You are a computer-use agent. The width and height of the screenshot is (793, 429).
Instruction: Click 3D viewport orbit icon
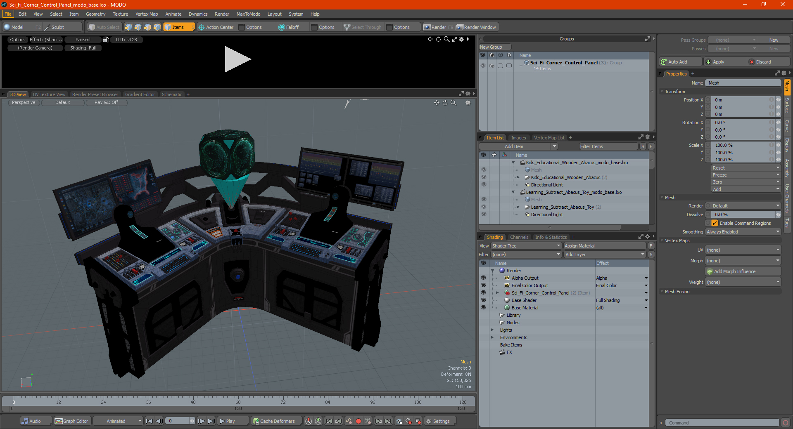click(445, 103)
